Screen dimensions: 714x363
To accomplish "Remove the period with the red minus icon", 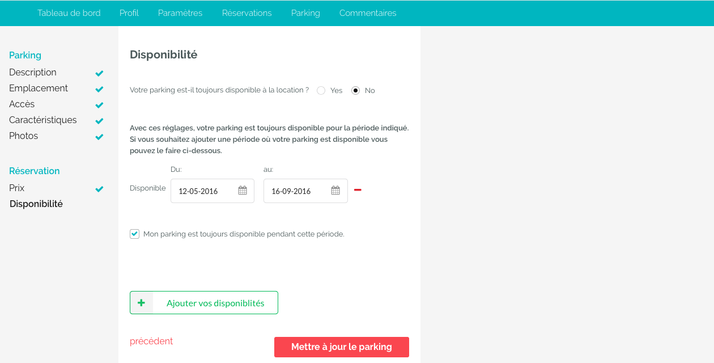I will click(x=358, y=190).
